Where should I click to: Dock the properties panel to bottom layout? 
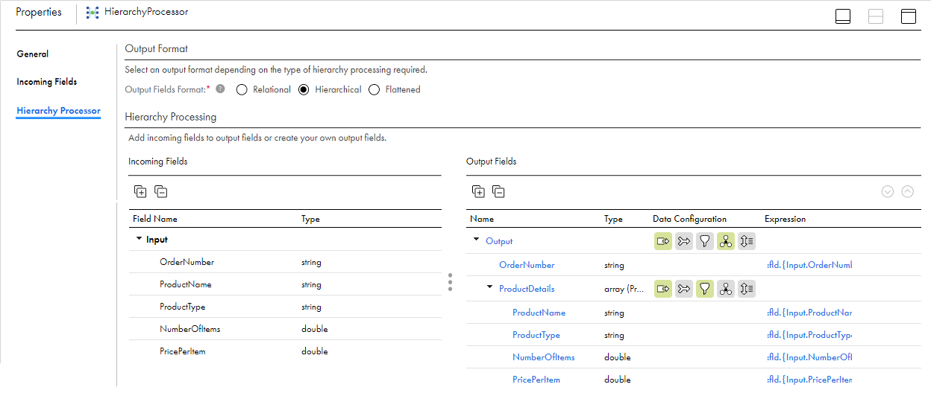point(843,16)
